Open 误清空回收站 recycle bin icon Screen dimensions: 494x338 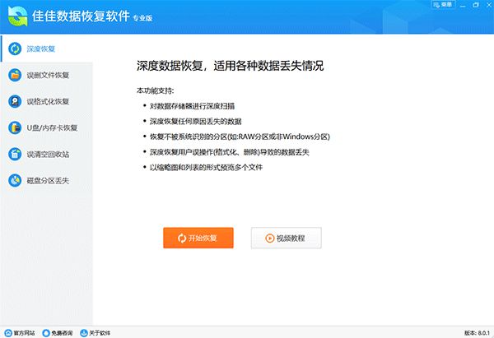coord(15,155)
